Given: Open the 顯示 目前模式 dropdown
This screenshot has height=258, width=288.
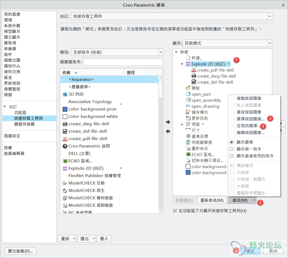Looking at the screenshot, I should 270,43.
